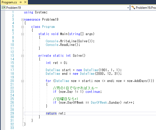
Task: Click 'Solve()' in private static int declaration
Action: coord(79,55)
